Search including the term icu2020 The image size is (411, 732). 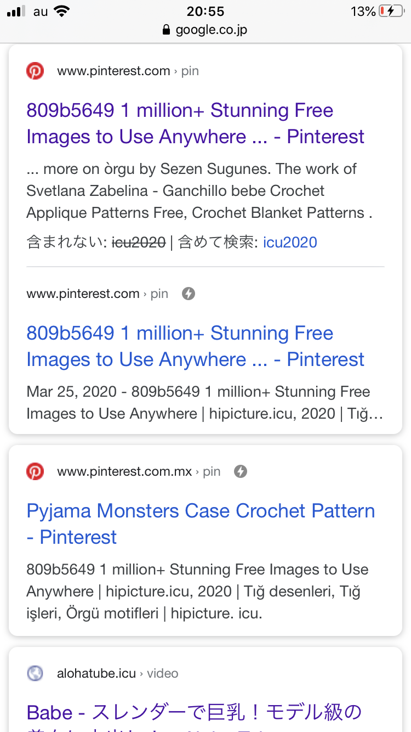(x=290, y=242)
